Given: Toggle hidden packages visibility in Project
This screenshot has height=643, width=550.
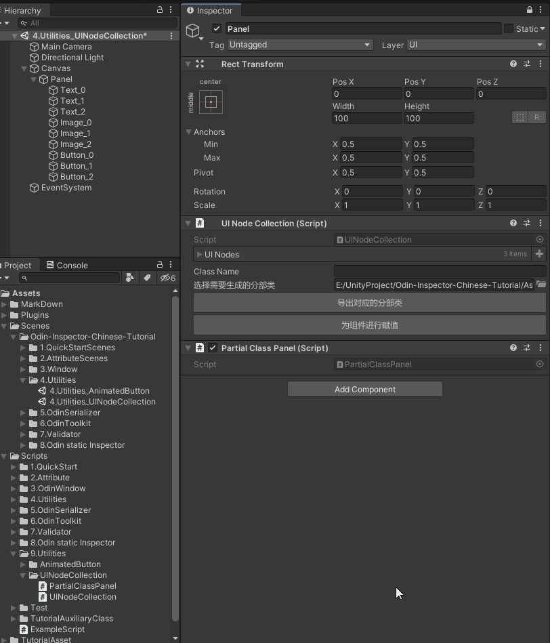Looking at the screenshot, I should (x=167, y=278).
